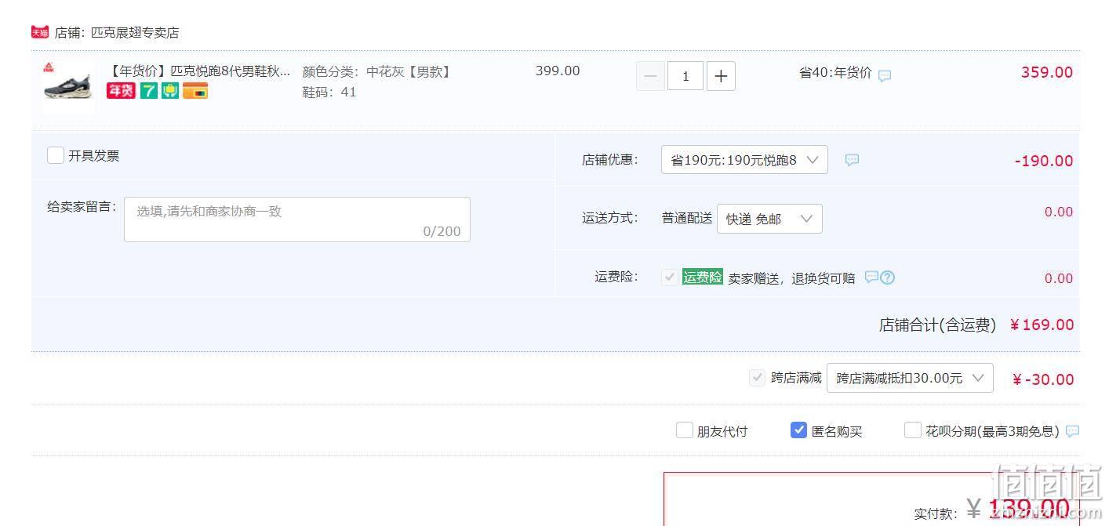Uncheck the 匿名购买 checkbox

tap(798, 430)
